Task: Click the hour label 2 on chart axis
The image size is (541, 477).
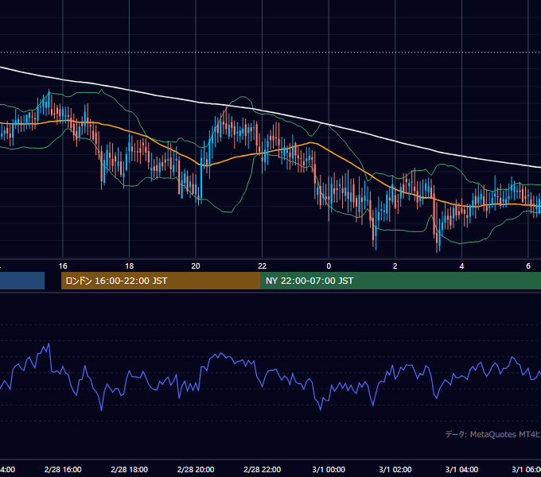Action: 395,266
